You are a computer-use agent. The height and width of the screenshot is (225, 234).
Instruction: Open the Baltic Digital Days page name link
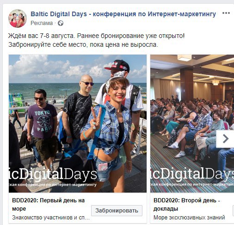pos(123,14)
